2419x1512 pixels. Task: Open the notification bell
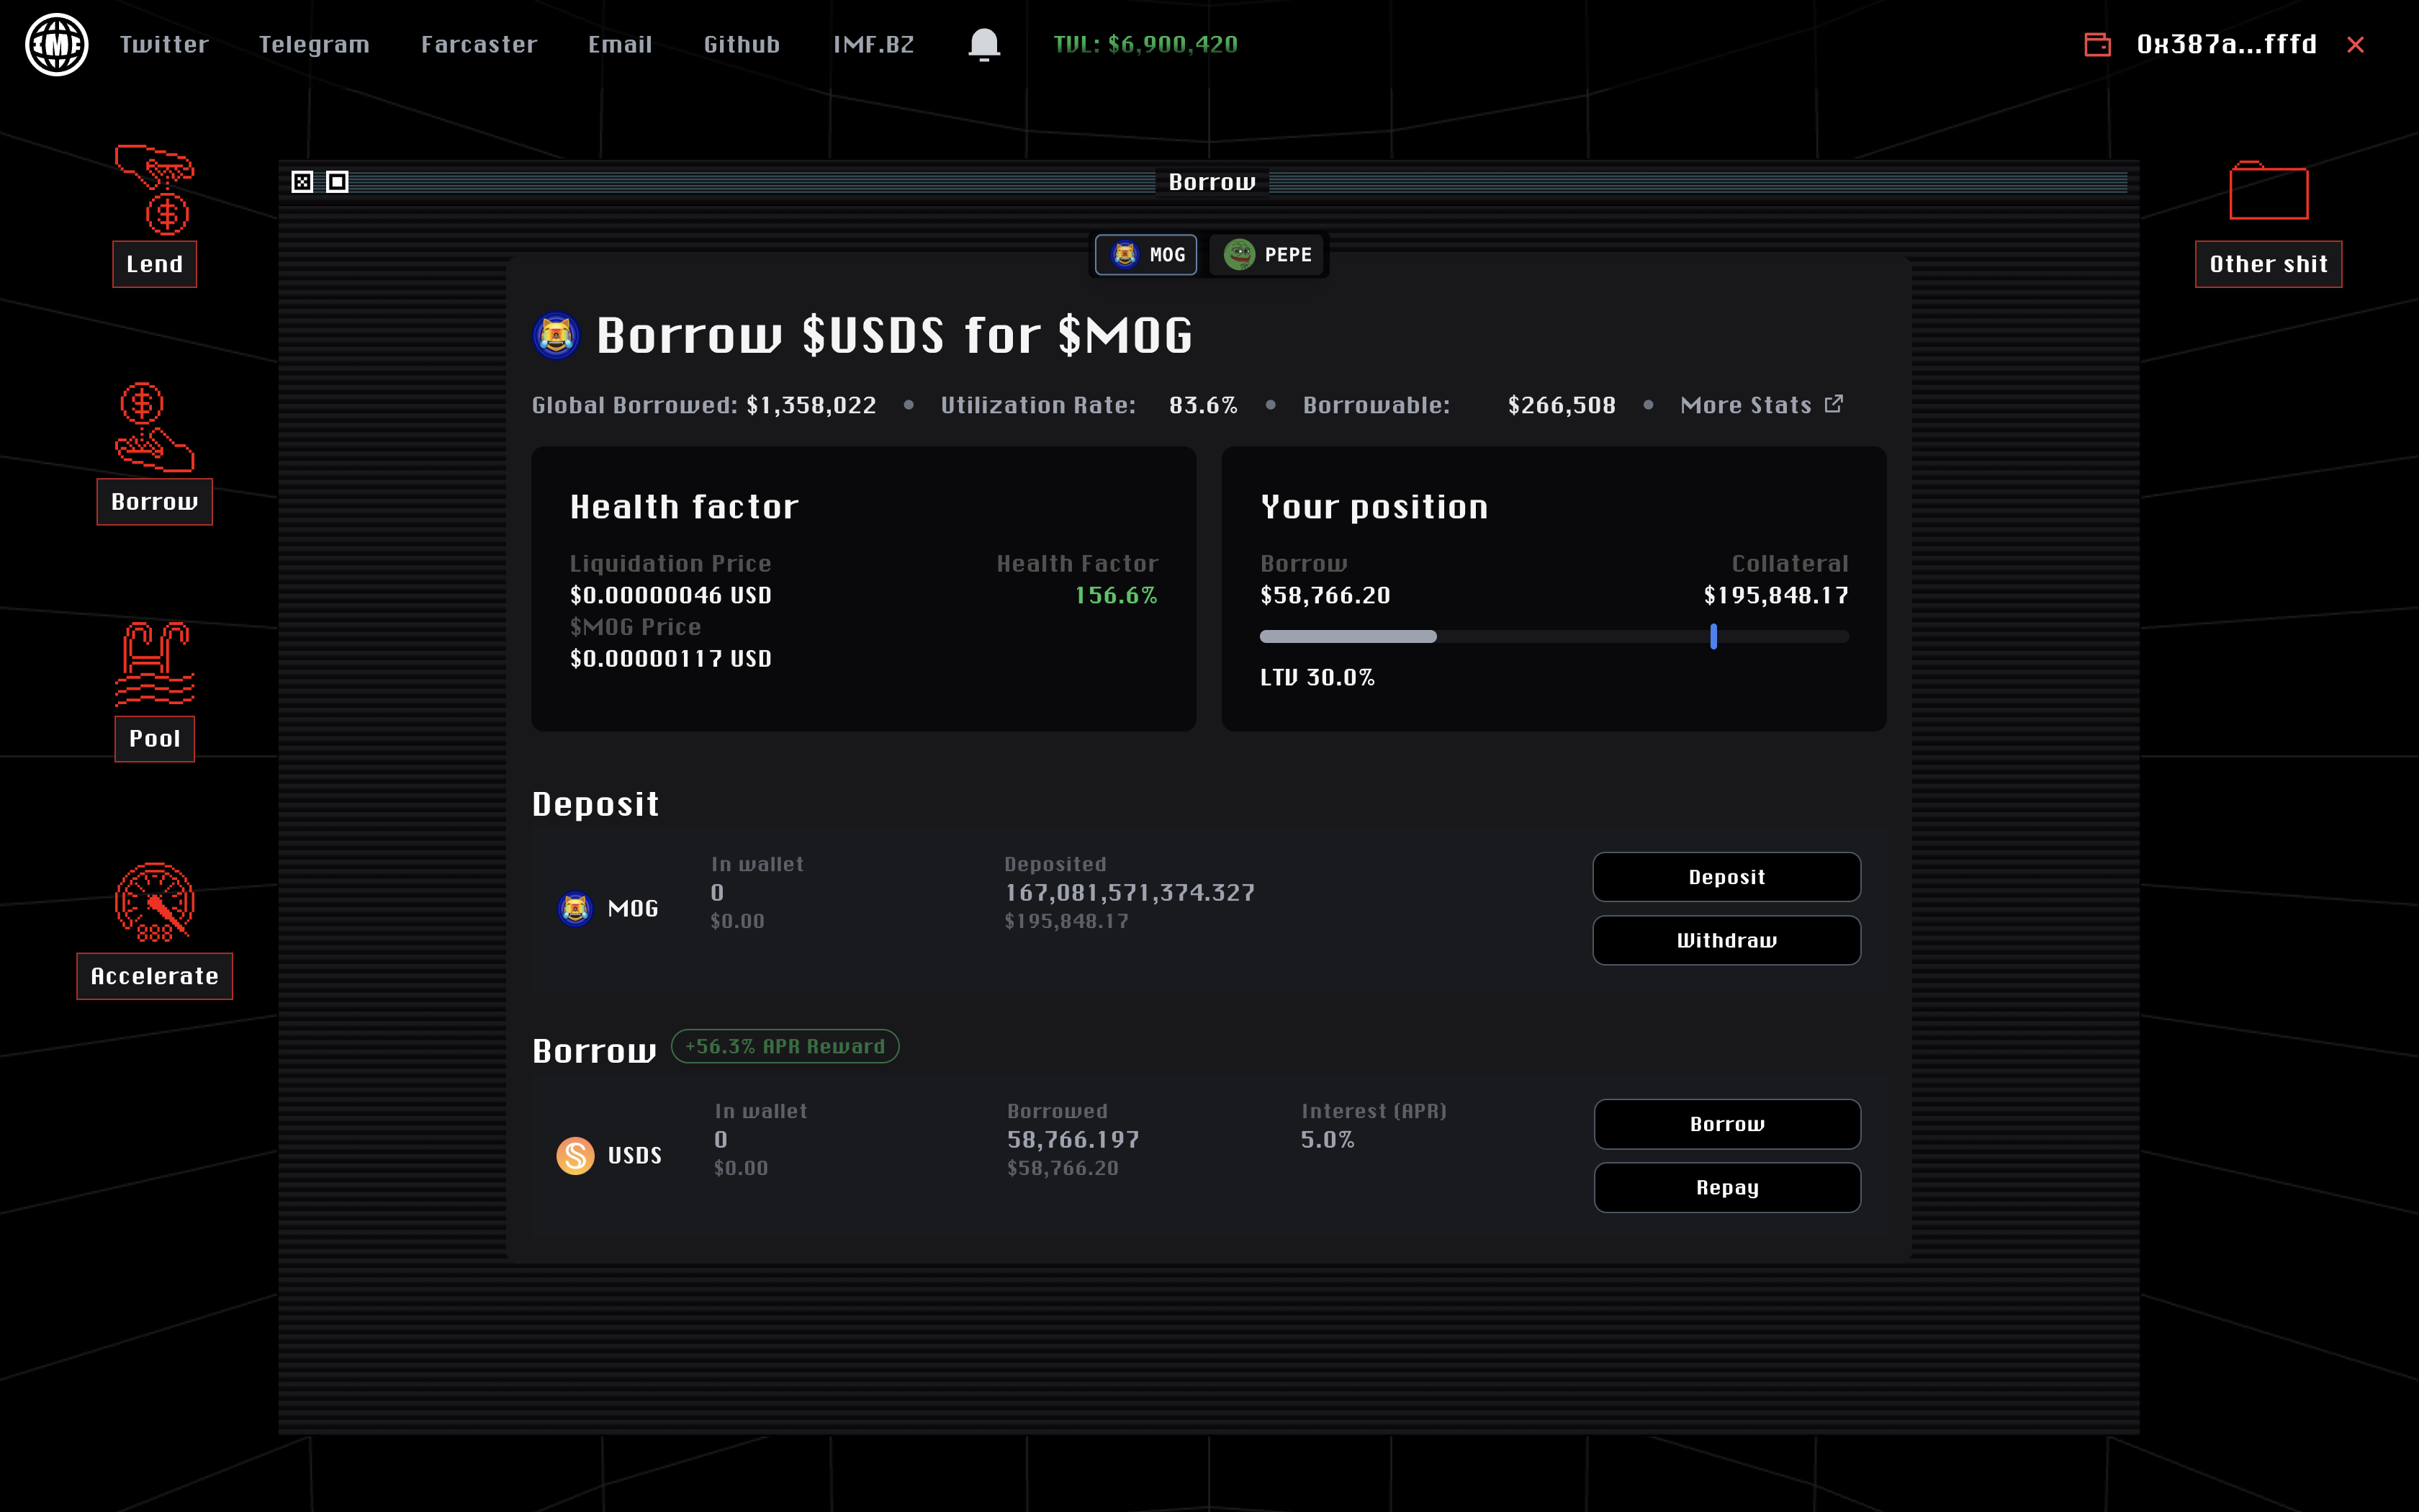[x=983, y=44]
